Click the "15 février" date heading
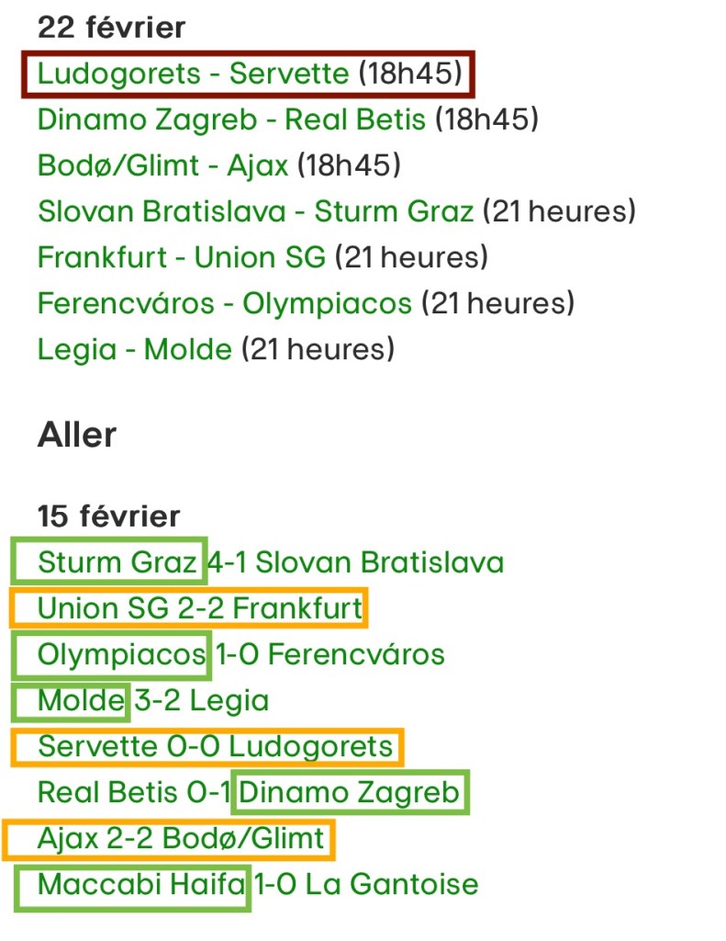 click(x=108, y=516)
